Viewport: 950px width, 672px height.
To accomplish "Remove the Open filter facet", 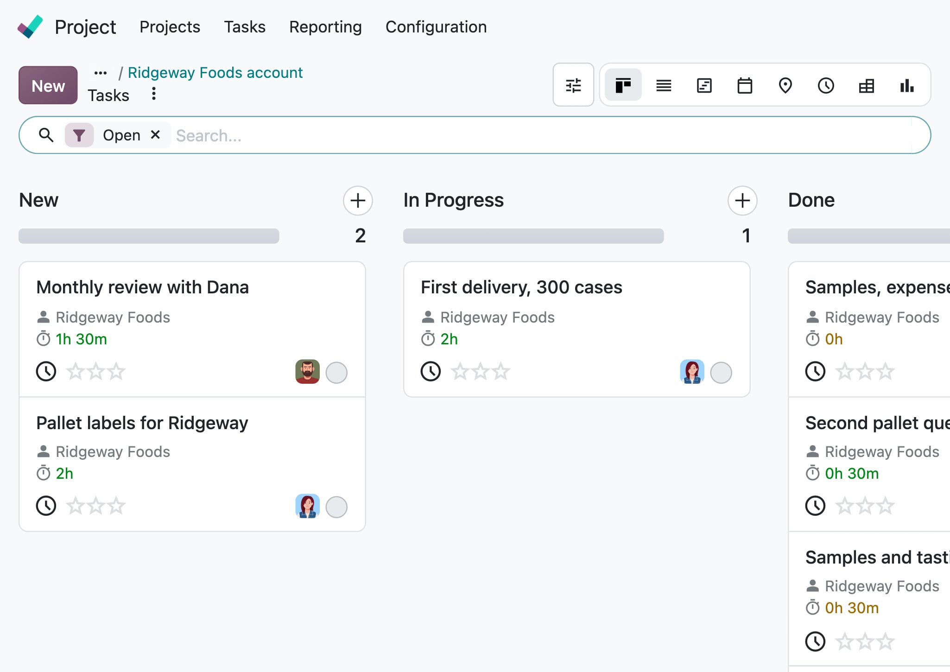I will 156,135.
